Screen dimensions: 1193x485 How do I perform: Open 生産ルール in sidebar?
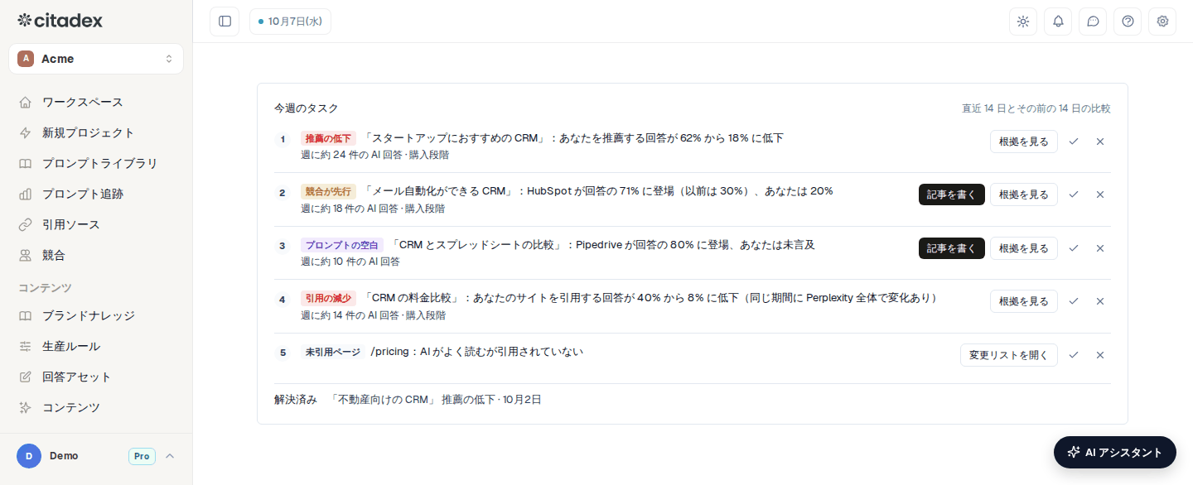click(x=96, y=346)
